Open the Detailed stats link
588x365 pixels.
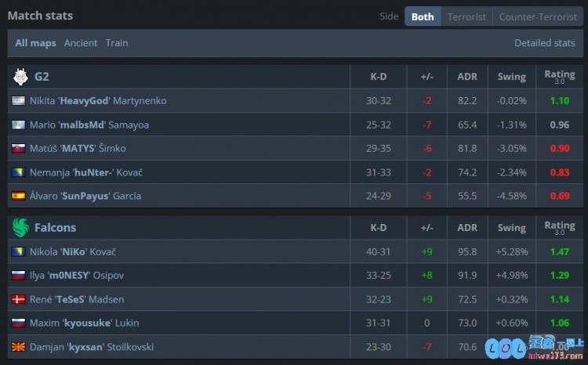click(545, 43)
